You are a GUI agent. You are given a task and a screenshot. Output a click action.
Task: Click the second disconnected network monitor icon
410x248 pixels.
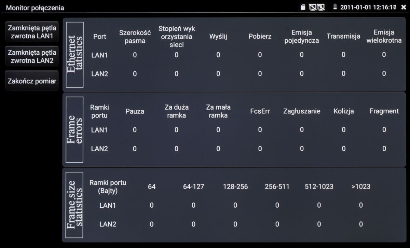coord(320,7)
